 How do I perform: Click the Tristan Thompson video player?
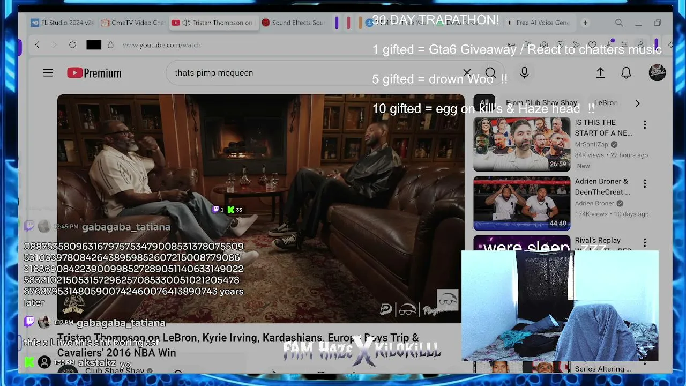261,209
